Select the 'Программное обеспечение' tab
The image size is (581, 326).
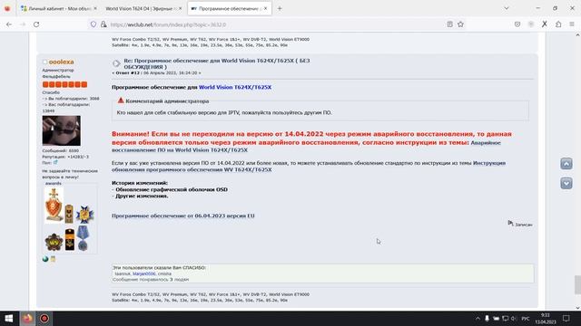(230, 8)
